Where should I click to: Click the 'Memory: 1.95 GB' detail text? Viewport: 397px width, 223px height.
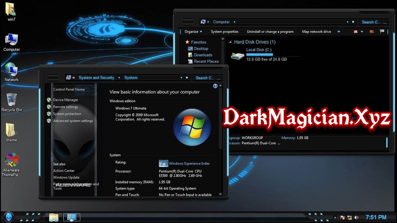295,138
